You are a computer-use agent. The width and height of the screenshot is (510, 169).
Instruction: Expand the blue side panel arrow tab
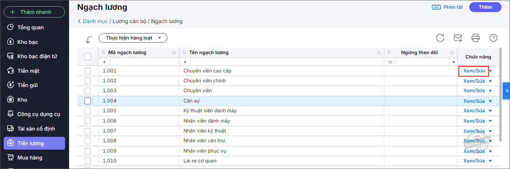click(x=506, y=91)
